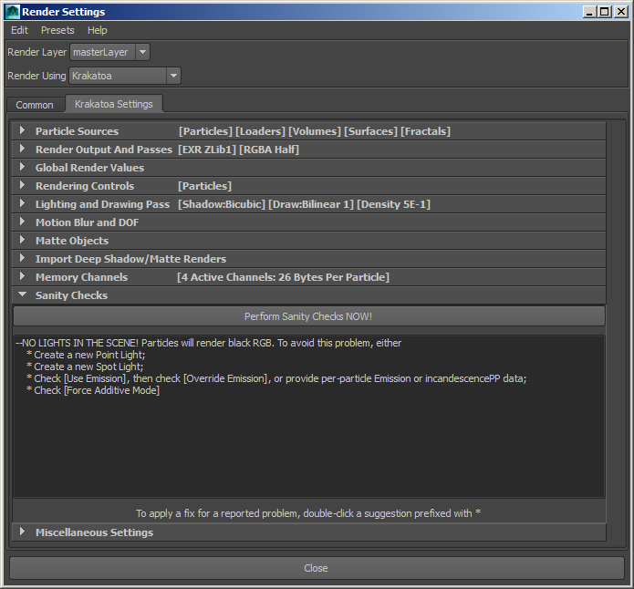Expand Render Output And Passes section
This screenshot has height=589, width=634.
(x=309, y=150)
